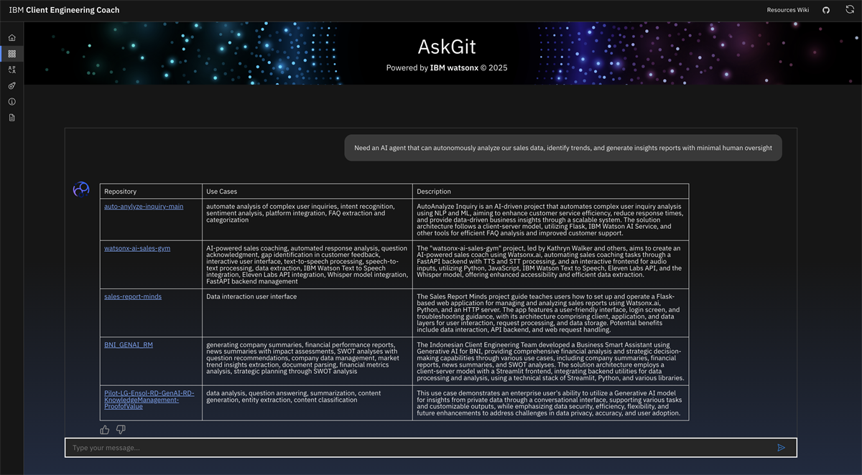
Task: Open the watsonx-ai-sales-gym repository link
Action: (x=137, y=248)
